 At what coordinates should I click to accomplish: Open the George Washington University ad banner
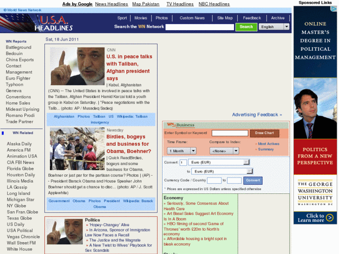(315, 115)
